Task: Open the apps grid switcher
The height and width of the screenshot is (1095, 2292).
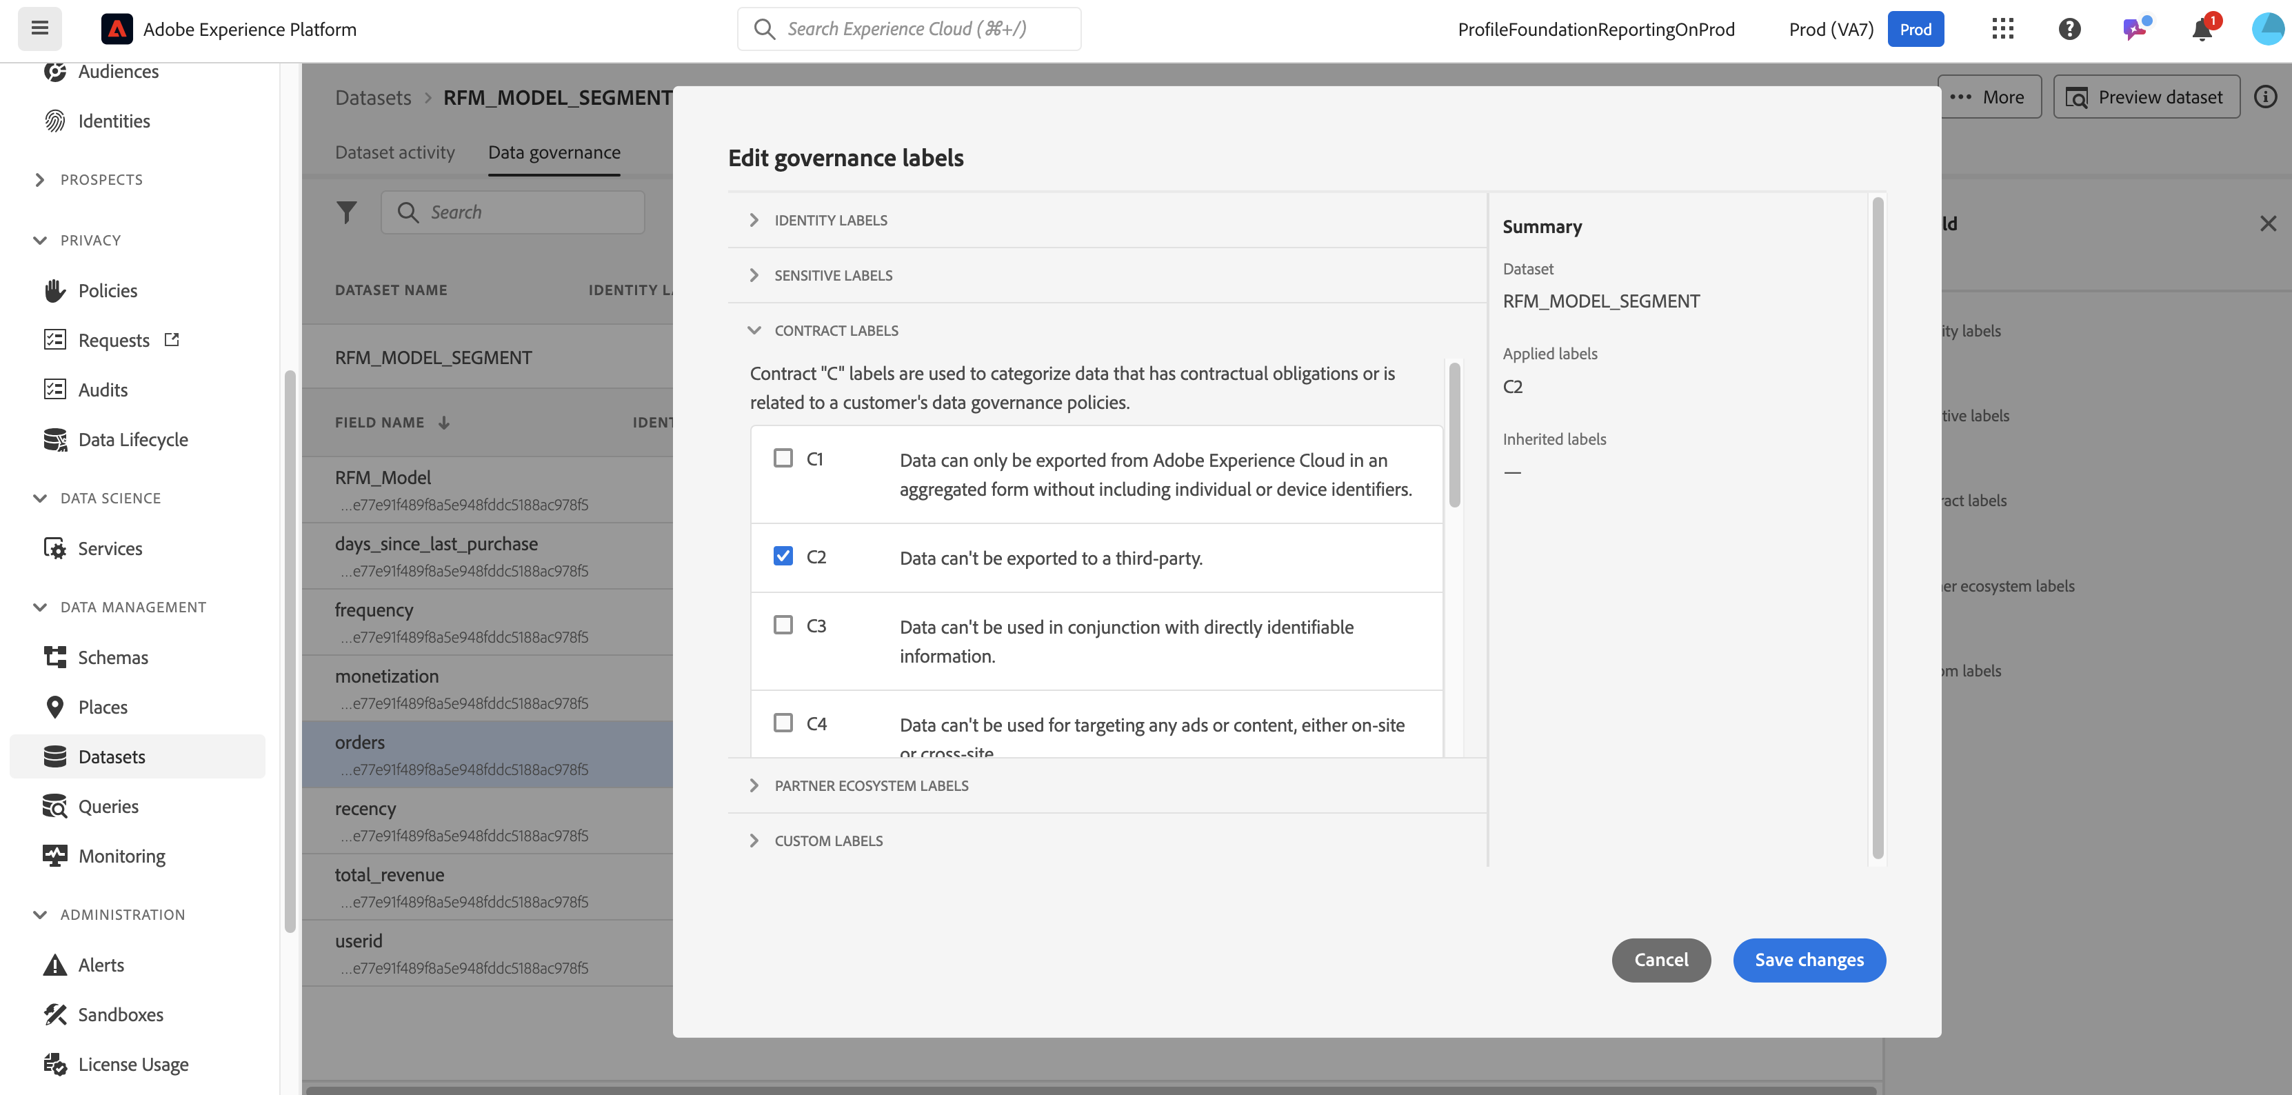Action: [x=2002, y=30]
